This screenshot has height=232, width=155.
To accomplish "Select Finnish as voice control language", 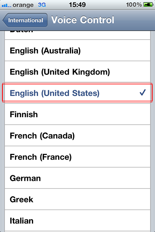I will (x=77, y=114).
